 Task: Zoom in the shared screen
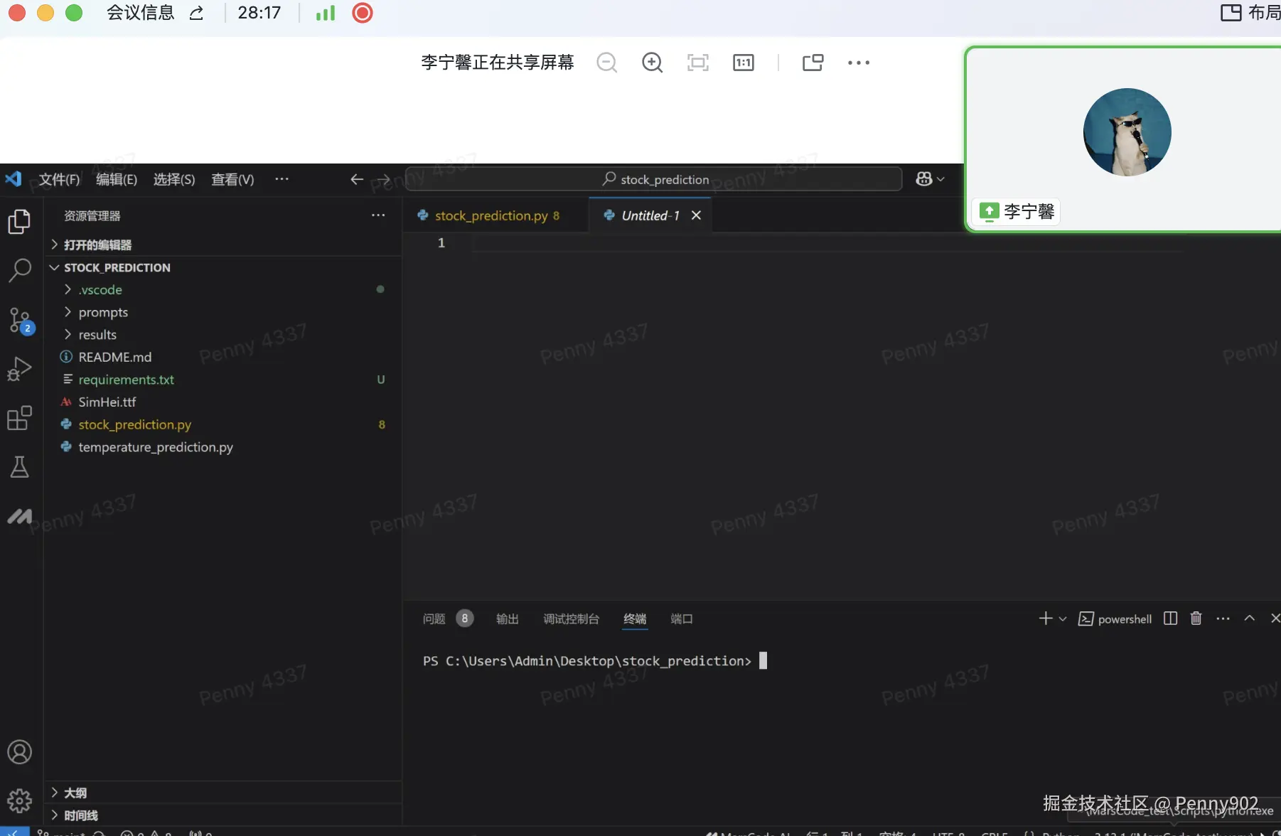coord(652,63)
